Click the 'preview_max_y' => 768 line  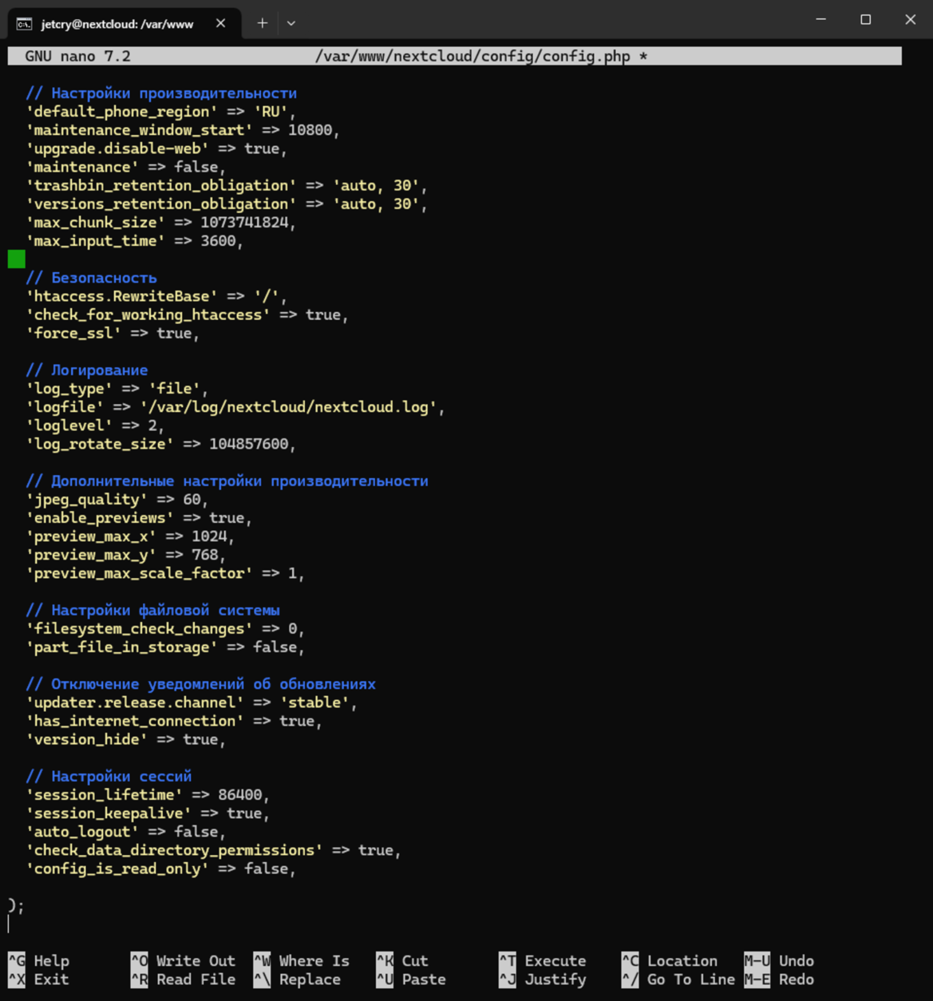(126, 554)
